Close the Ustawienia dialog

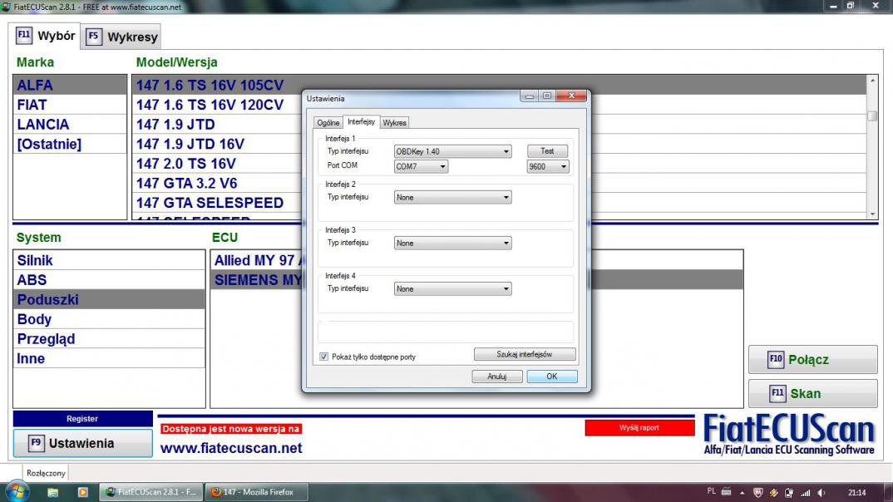[x=571, y=96]
